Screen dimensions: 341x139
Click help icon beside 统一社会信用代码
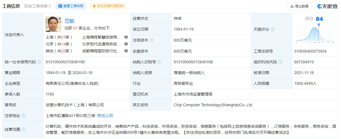tap(39, 62)
